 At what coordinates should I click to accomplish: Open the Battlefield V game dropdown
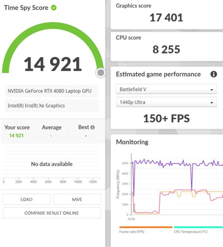pyautogui.click(x=167, y=89)
